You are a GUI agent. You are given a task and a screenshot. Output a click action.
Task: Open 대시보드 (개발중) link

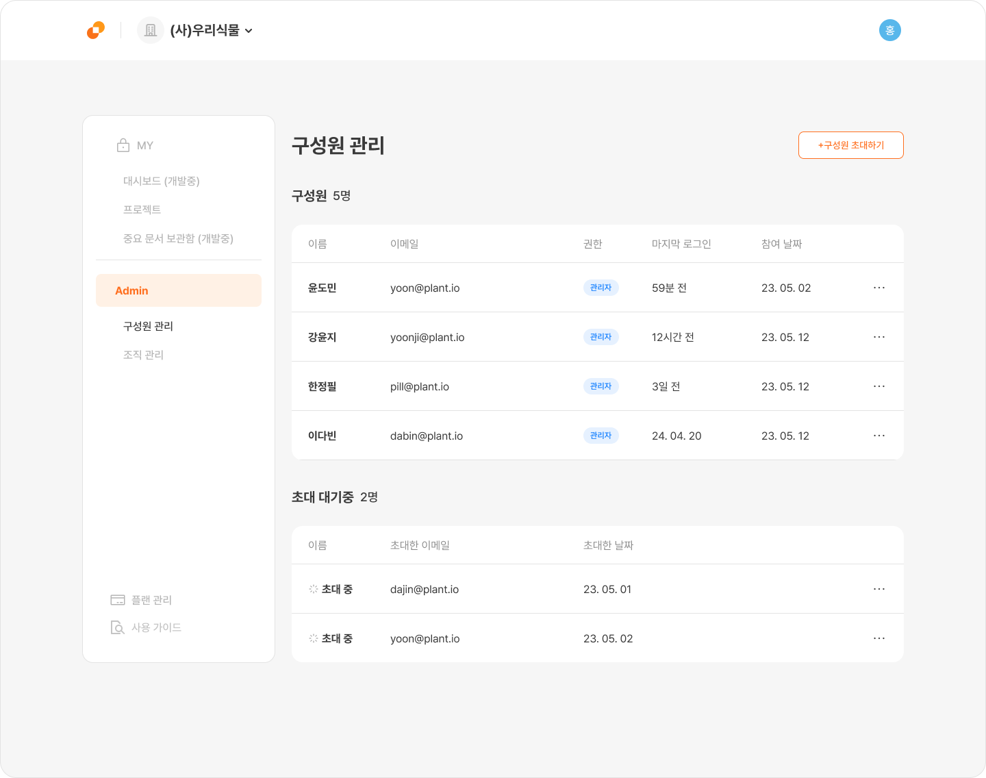pyautogui.click(x=162, y=181)
